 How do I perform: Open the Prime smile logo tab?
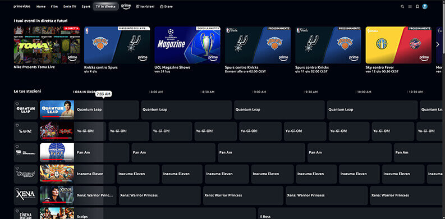tap(126, 6)
